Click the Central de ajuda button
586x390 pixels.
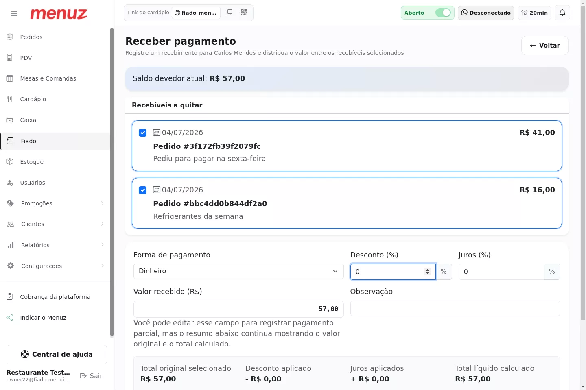(x=57, y=355)
